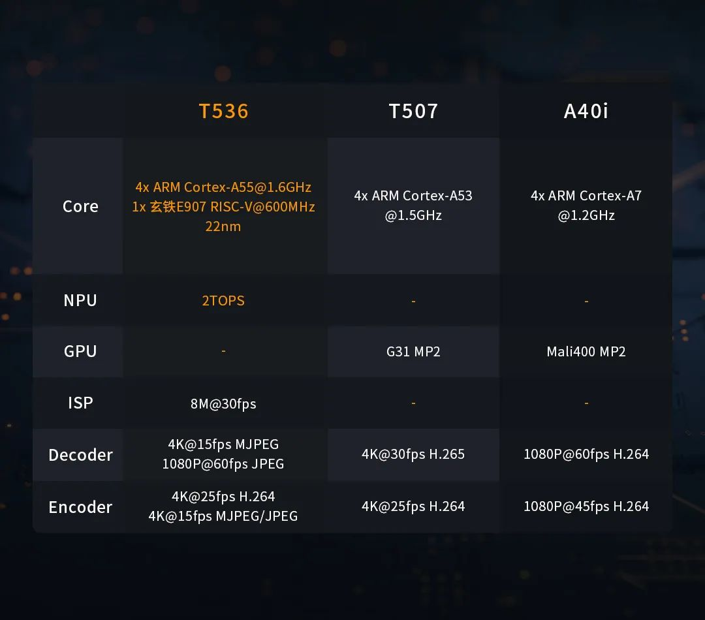Viewport: 705px width, 620px height.
Task: Click the Cortex-A7 @1.2GHz cell
Action: (x=586, y=205)
